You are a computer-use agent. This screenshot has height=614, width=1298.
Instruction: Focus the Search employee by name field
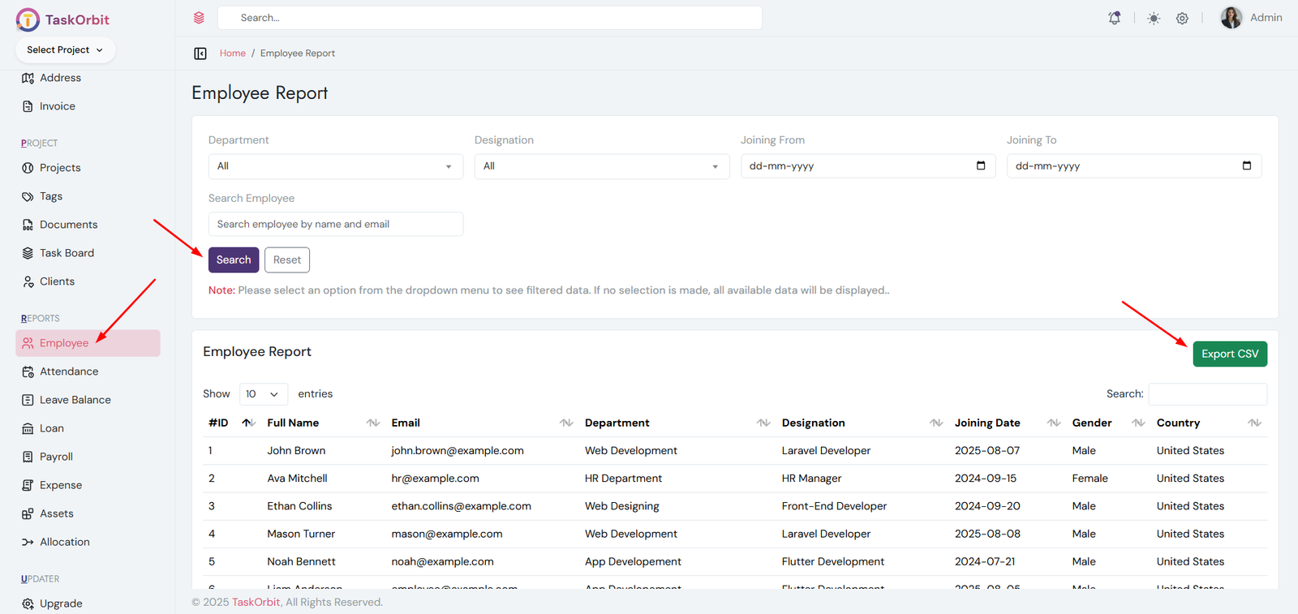(335, 224)
